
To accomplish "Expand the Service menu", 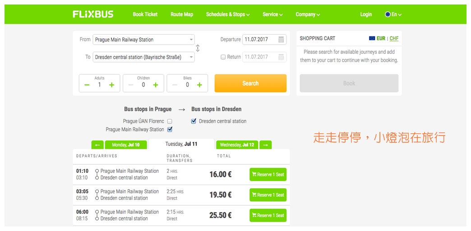I will [272, 14].
